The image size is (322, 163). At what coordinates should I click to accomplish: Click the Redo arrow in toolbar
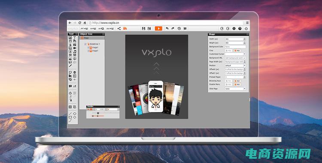[173, 29]
